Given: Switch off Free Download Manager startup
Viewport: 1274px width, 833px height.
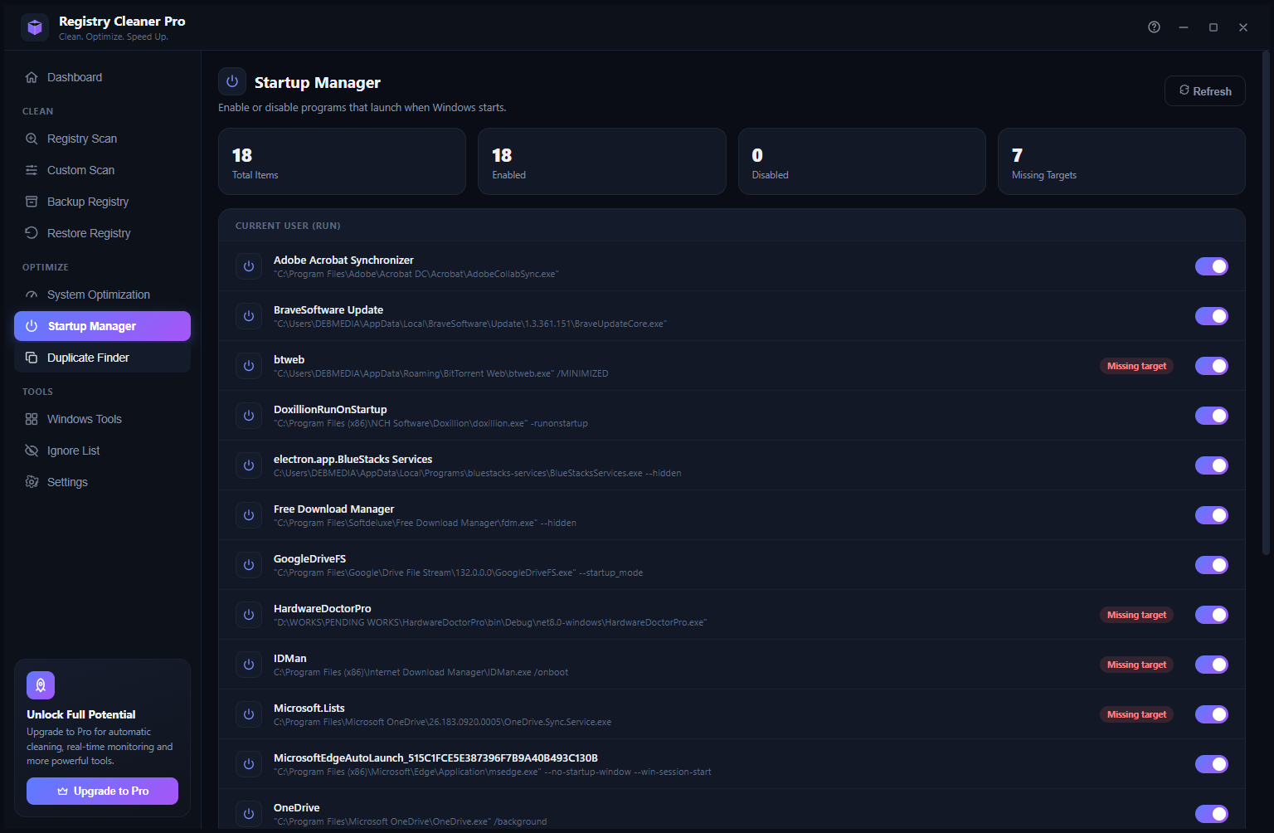Looking at the screenshot, I should 1212,515.
